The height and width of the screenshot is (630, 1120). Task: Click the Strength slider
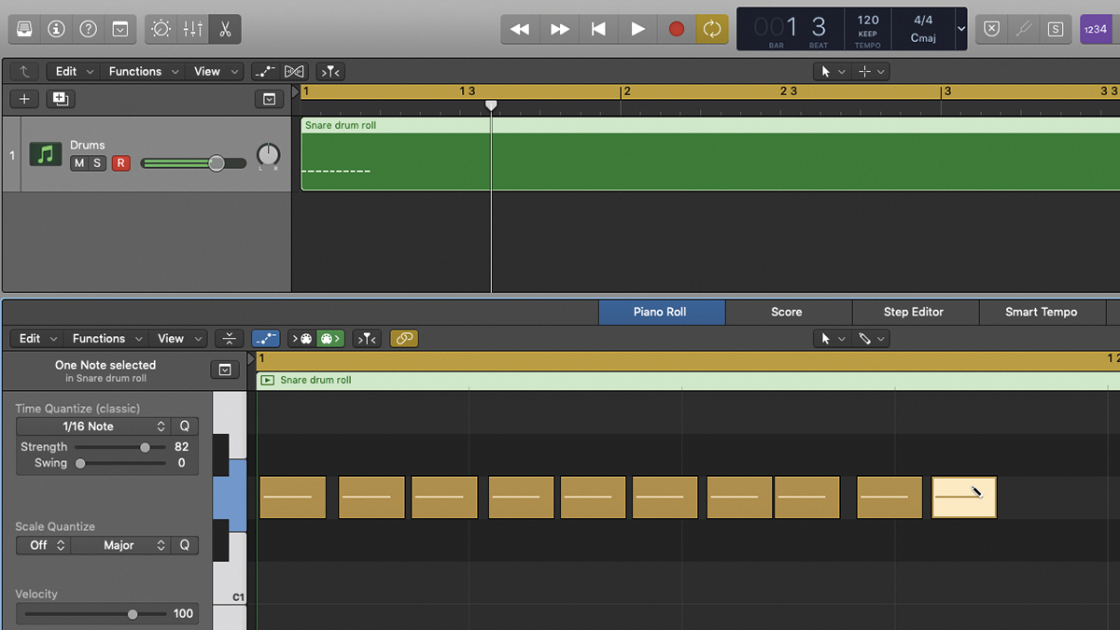(x=119, y=447)
